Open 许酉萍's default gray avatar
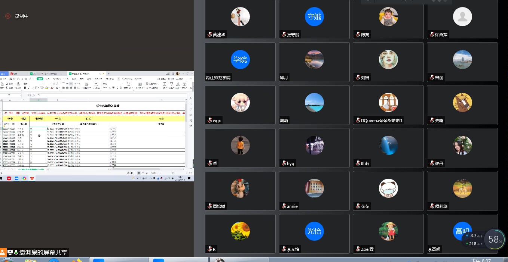The width and height of the screenshot is (508, 262). [x=462, y=17]
